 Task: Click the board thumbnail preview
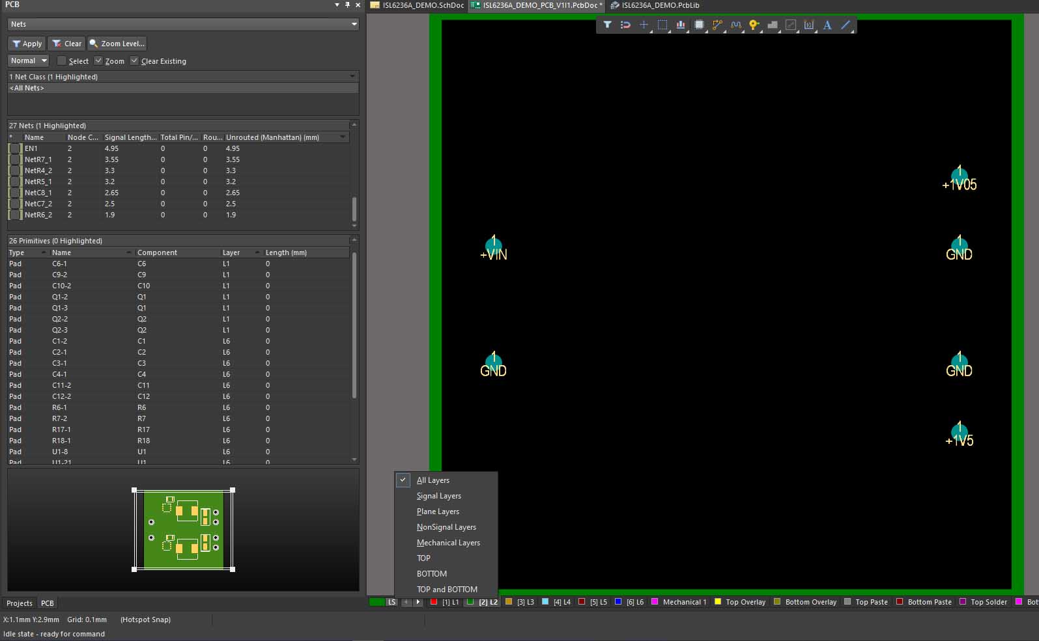click(x=183, y=530)
